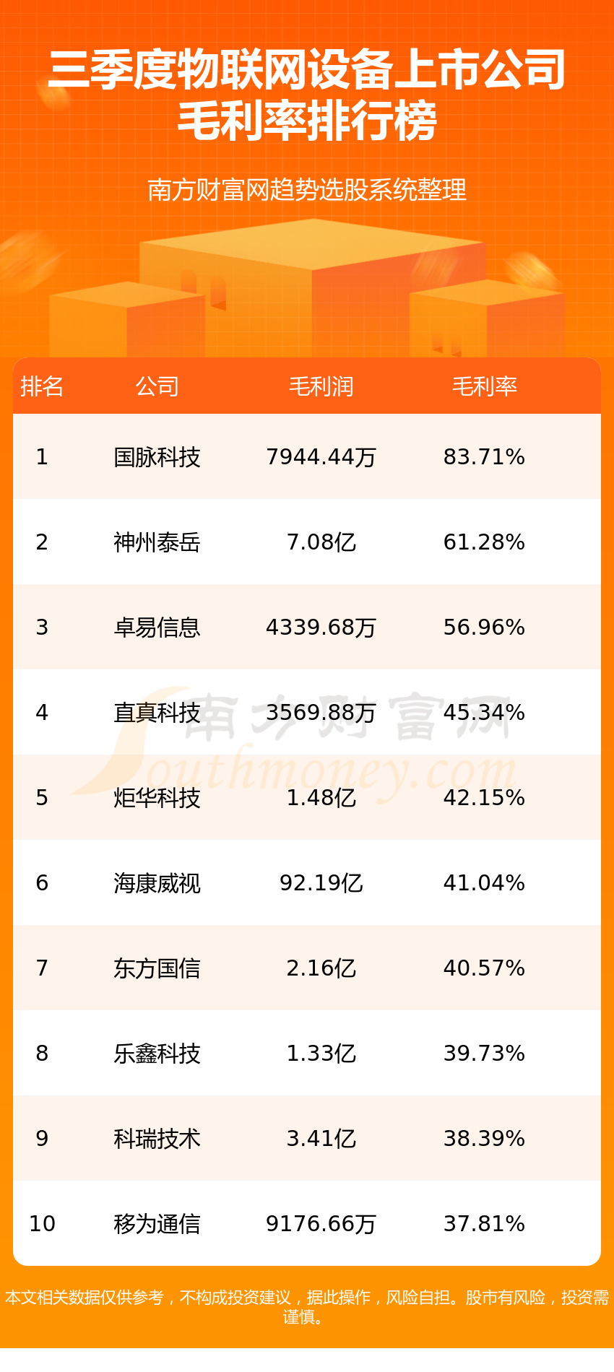Click the main title 三季度物联网设备上市公司

coord(307,70)
